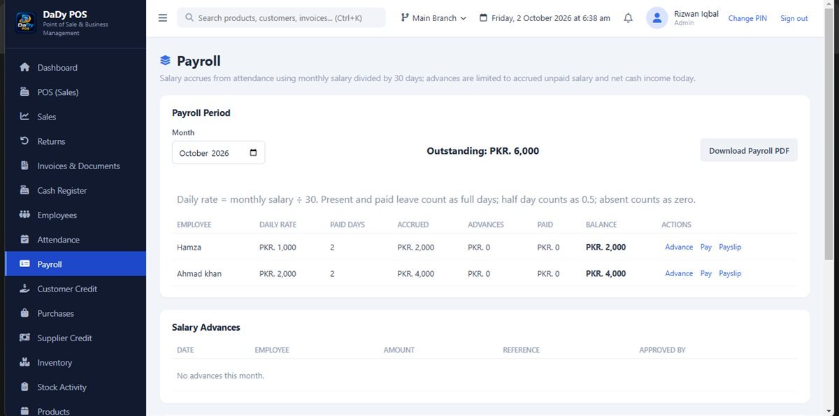The height and width of the screenshot is (416, 839).
Task: Click the DaDy POS logo
Action: (x=25, y=23)
